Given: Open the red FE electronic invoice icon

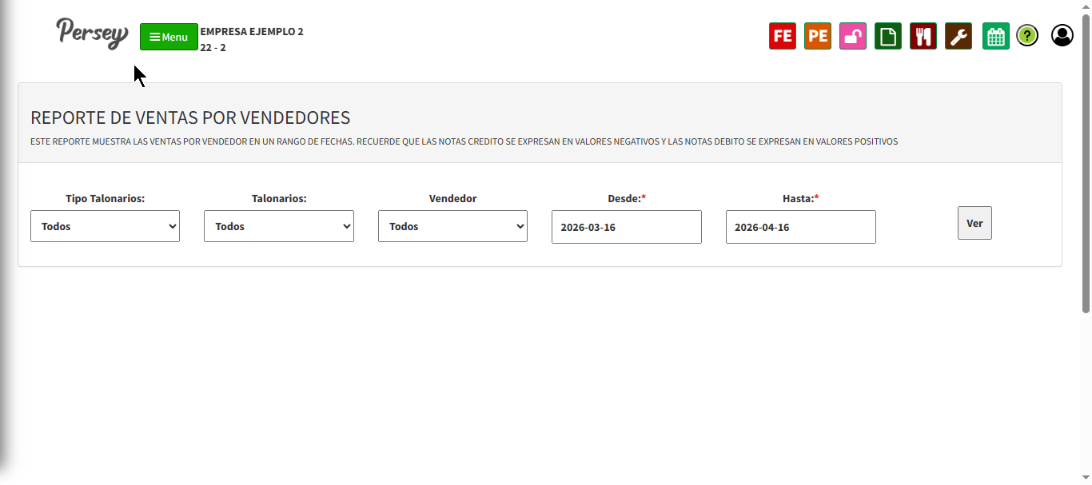Looking at the screenshot, I should pos(783,36).
